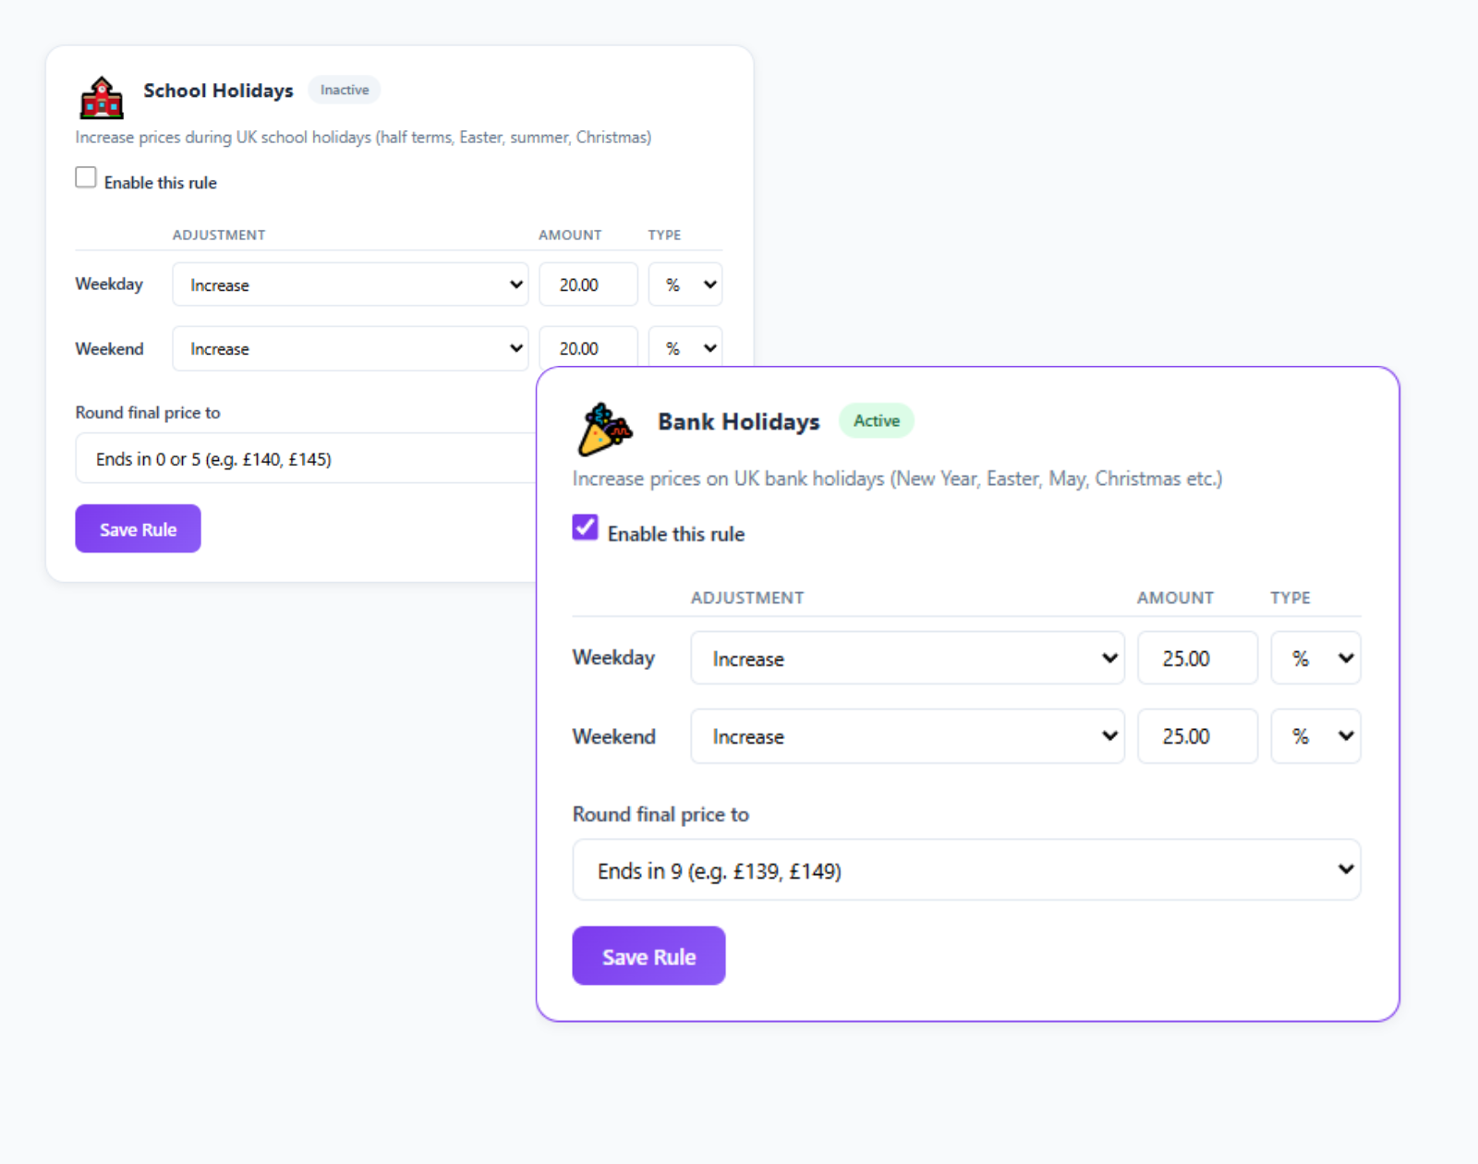Open the Weekday adjustment dropdown for Bank Holidays
The height and width of the screenshot is (1164, 1478).
coord(907,658)
